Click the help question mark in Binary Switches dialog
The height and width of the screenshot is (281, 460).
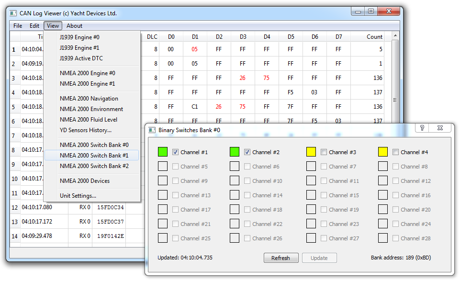coord(422,128)
